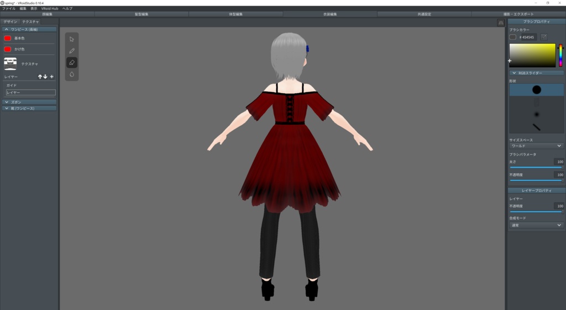566x310 pixels.
Task: Click the レイヤープロパティ panel header
Action: pyautogui.click(x=536, y=190)
